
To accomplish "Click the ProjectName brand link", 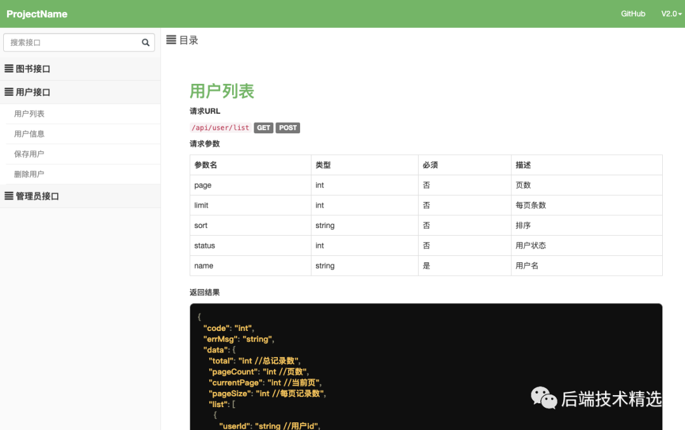I will click(x=37, y=14).
